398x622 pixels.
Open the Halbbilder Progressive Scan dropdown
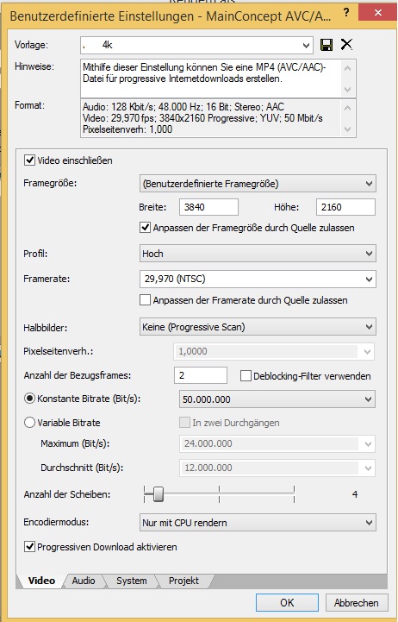[258, 327]
